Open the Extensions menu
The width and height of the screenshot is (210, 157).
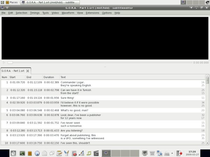click(92, 13)
